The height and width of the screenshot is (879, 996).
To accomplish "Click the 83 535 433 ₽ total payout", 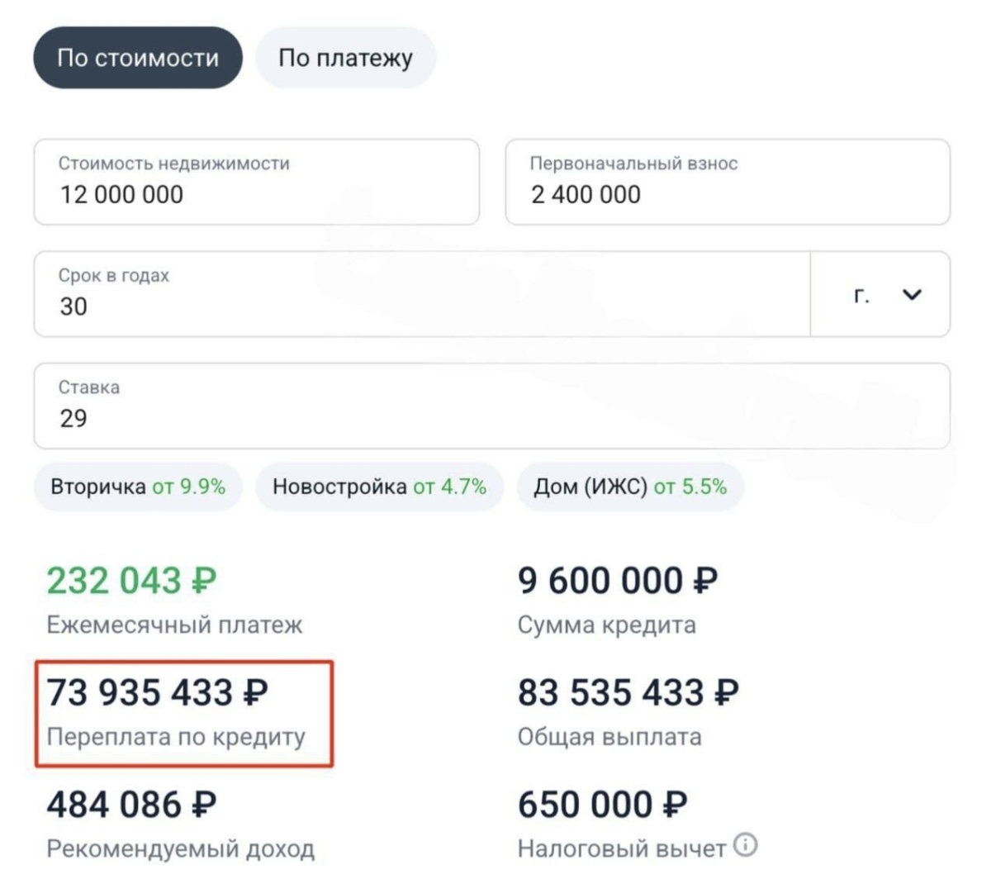I will point(628,692).
